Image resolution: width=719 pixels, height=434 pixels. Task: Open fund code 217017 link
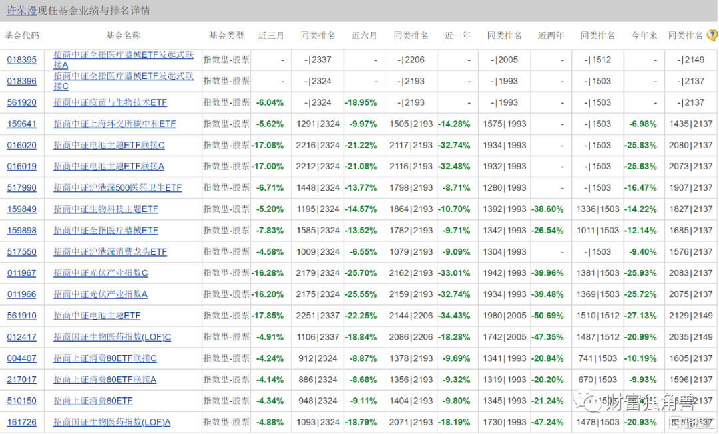pyautogui.click(x=21, y=380)
